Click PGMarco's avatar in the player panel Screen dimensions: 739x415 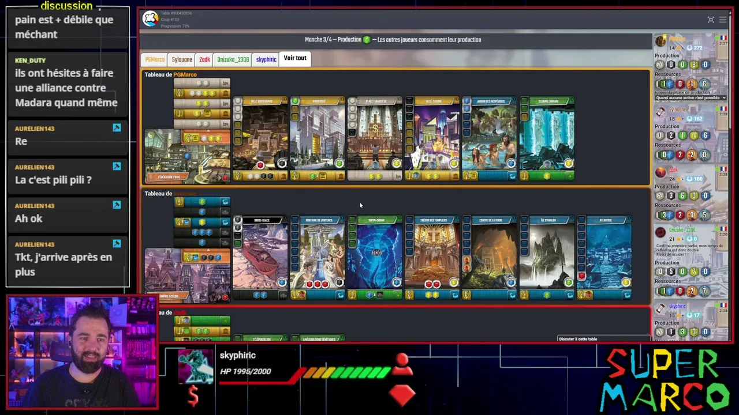tap(660, 41)
